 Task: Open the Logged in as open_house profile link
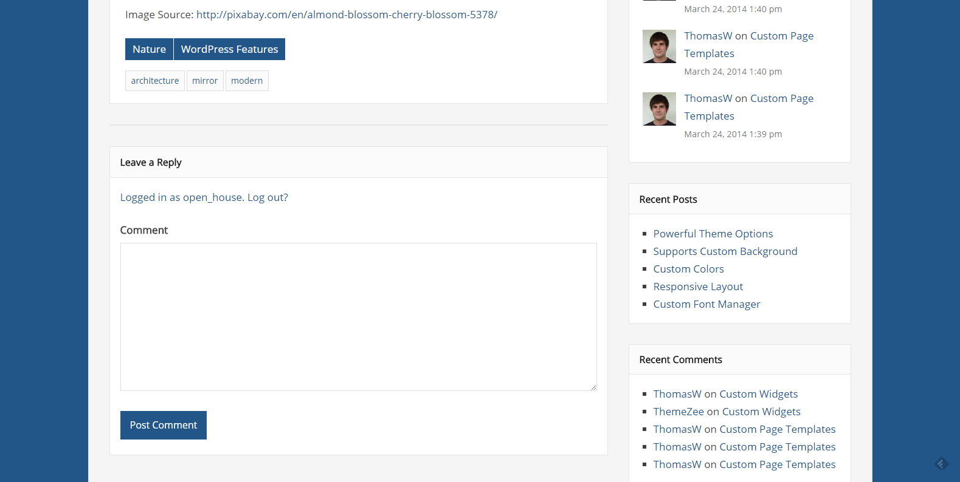click(181, 197)
